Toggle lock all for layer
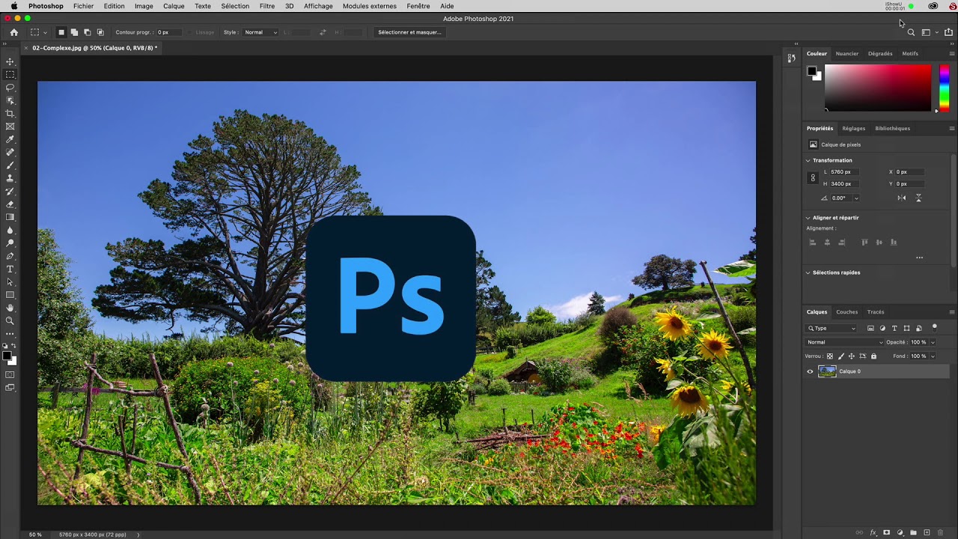 pos(873,356)
